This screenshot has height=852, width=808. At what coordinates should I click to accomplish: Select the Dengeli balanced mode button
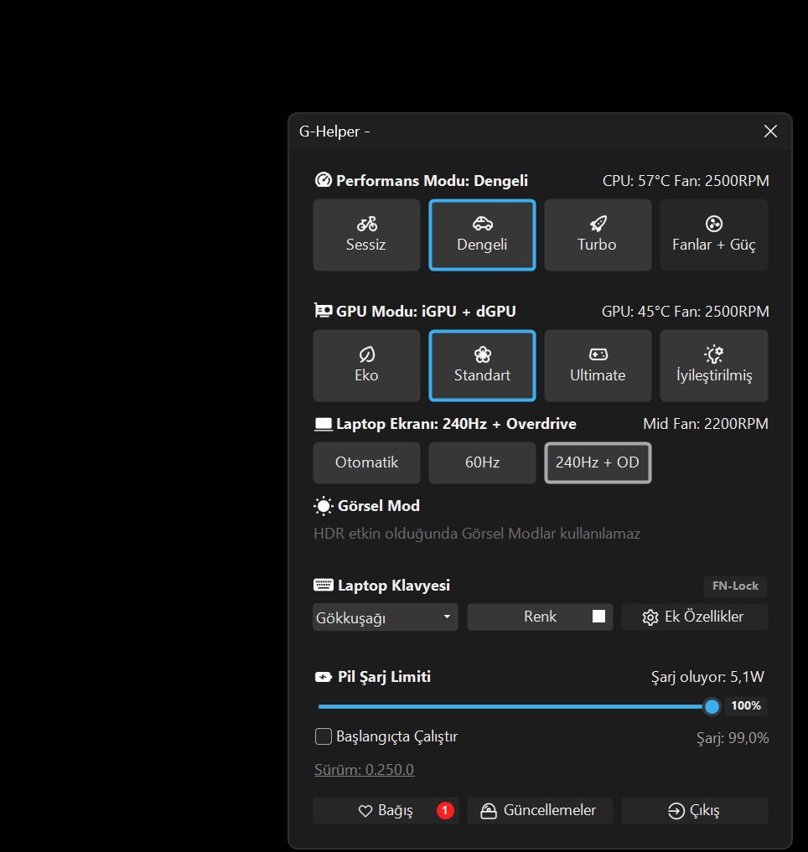click(x=482, y=235)
